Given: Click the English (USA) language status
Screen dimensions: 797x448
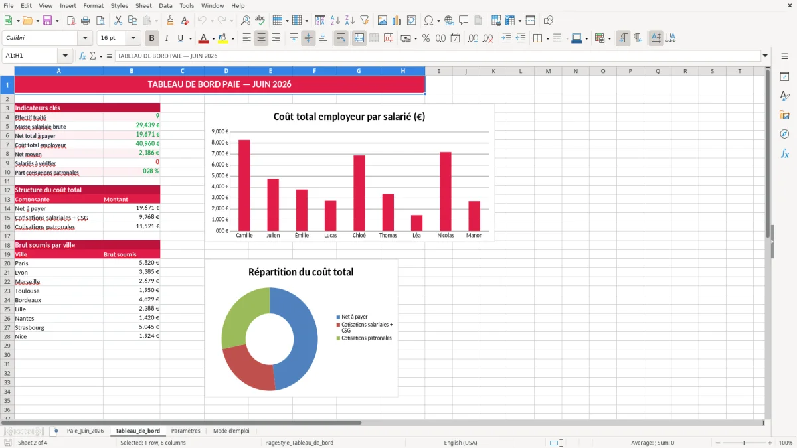Looking at the screenshot, I should 460,443.
